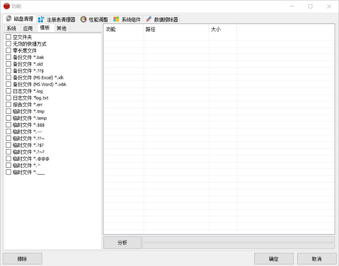Enable 临时文件 *.tmp cleanup
Viewport: 339px width, 266px height.
coord(8,111)
